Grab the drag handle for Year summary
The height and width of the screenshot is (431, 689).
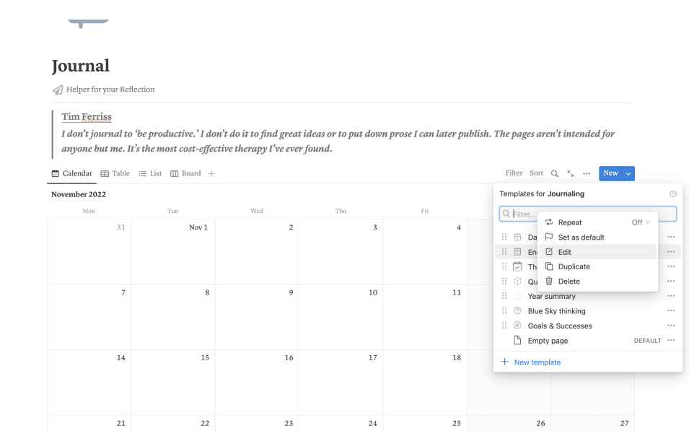pyautogui.click(x=504, y=296)
